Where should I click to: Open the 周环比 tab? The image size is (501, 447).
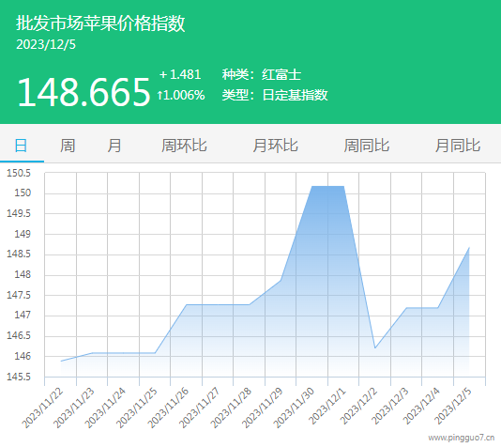pyautogui.click(x=184, y=146)
